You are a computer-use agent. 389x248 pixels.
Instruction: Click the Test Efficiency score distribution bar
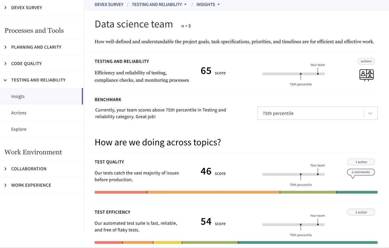coord(236,242)
